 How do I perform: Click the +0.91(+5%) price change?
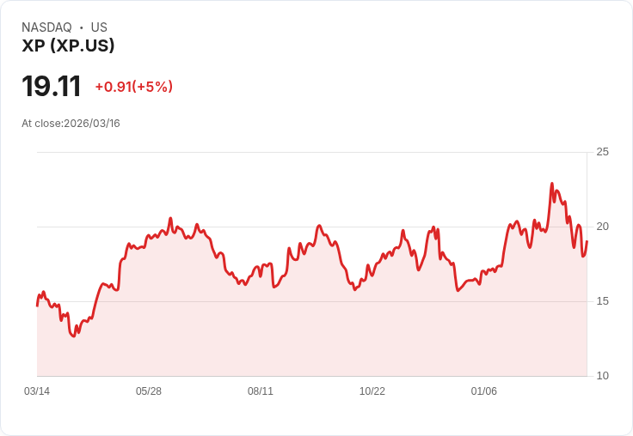point(134,87)
